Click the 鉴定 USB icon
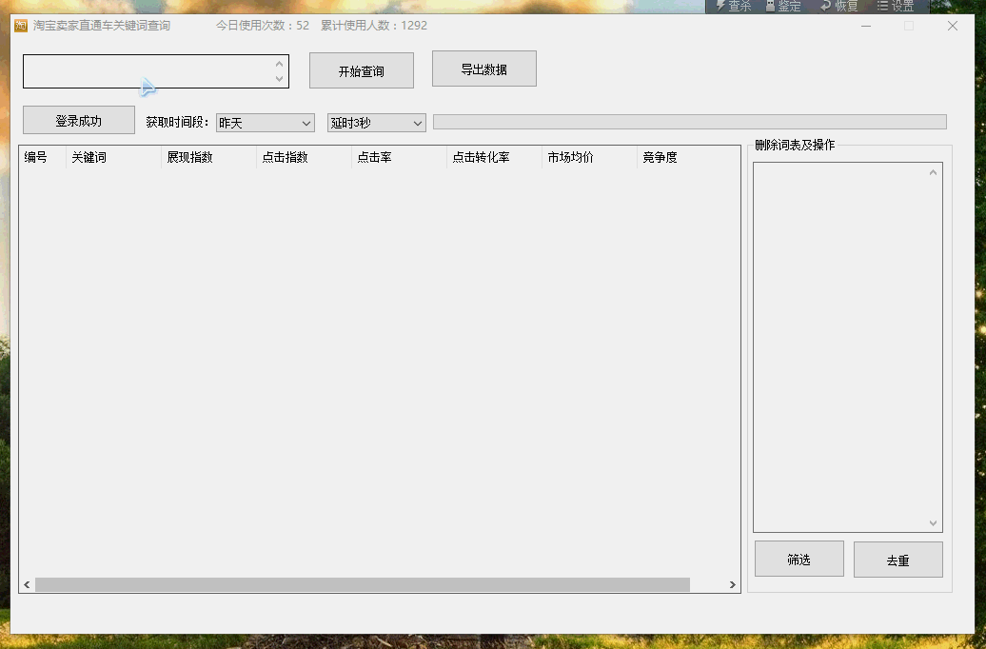Screen dimensions: 986x649 click(770, 6)
